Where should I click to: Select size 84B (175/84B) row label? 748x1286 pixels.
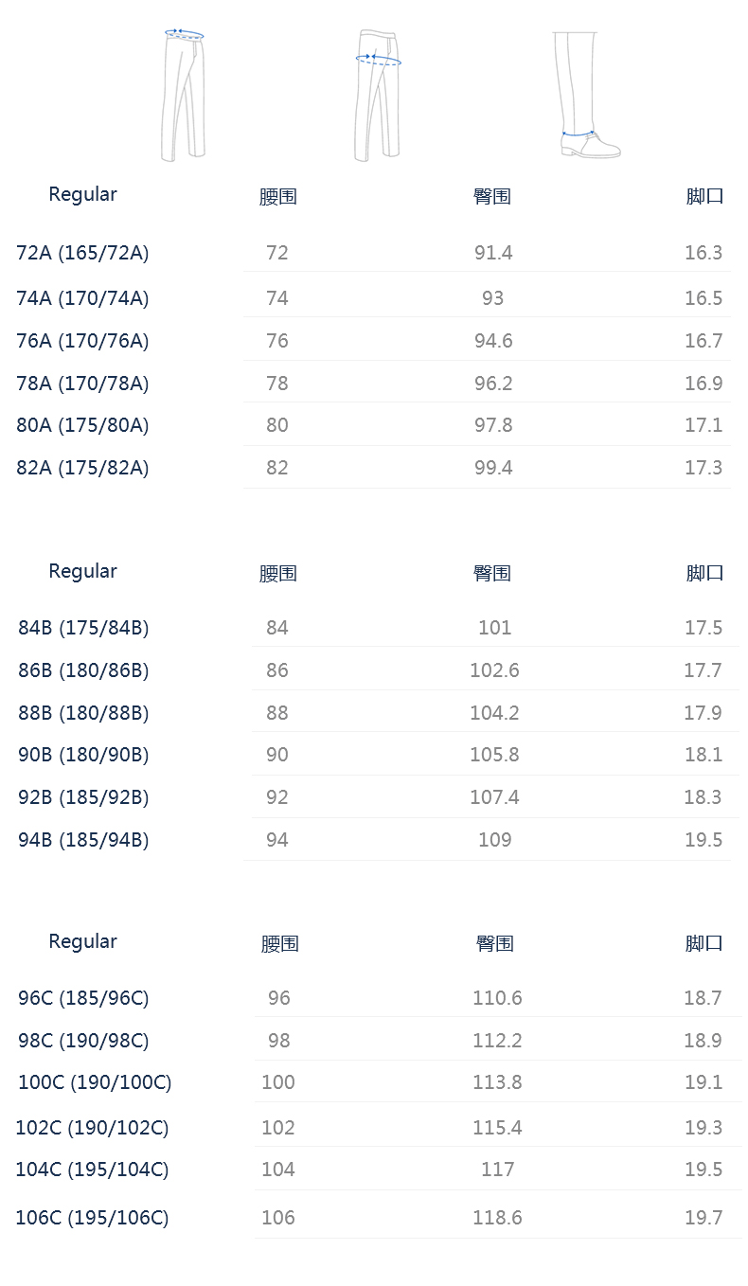pos(83,628)
